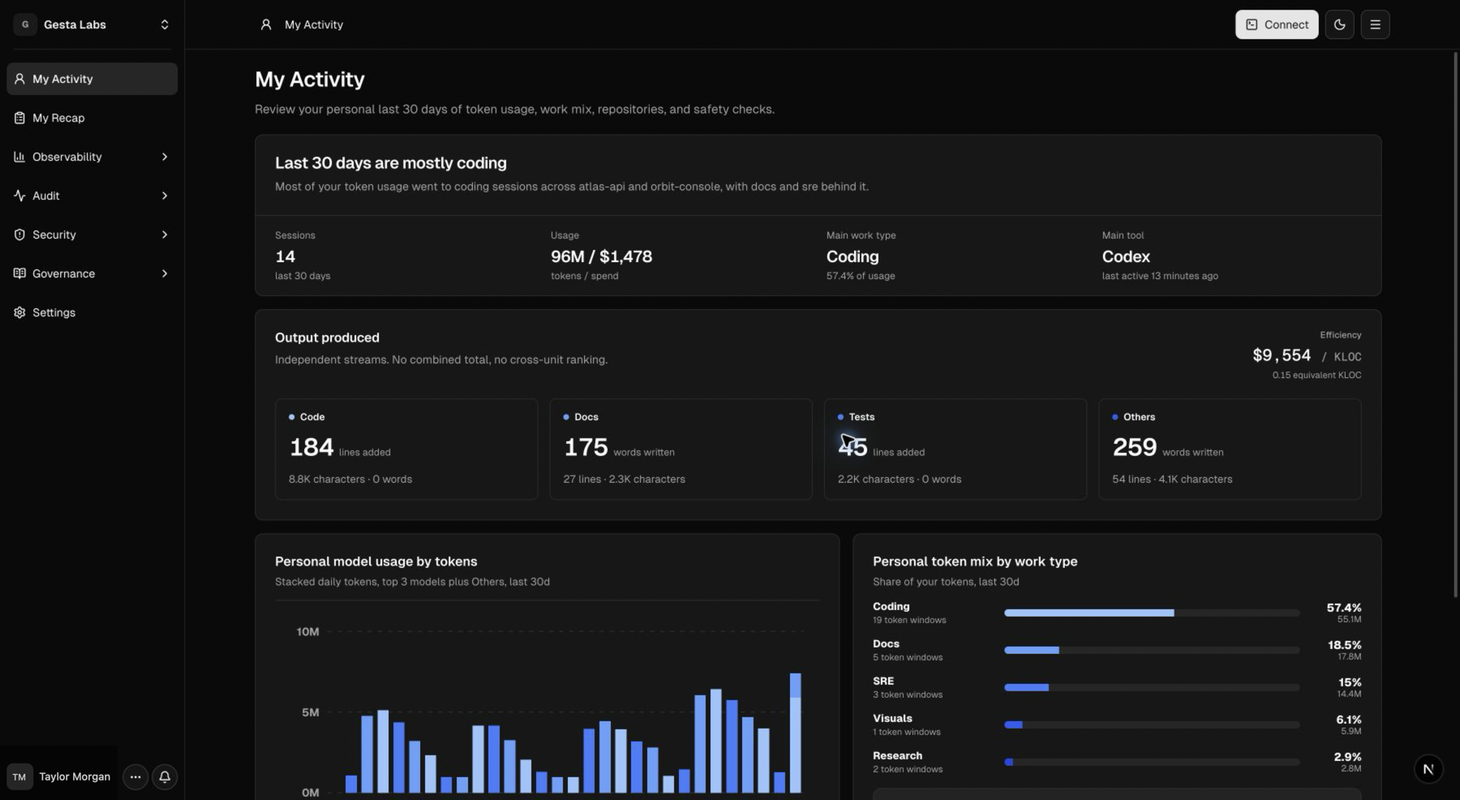Click the "Personal model usage by tokens" title
Screen dimensions: 1460x800
click(x=376, y=561)
